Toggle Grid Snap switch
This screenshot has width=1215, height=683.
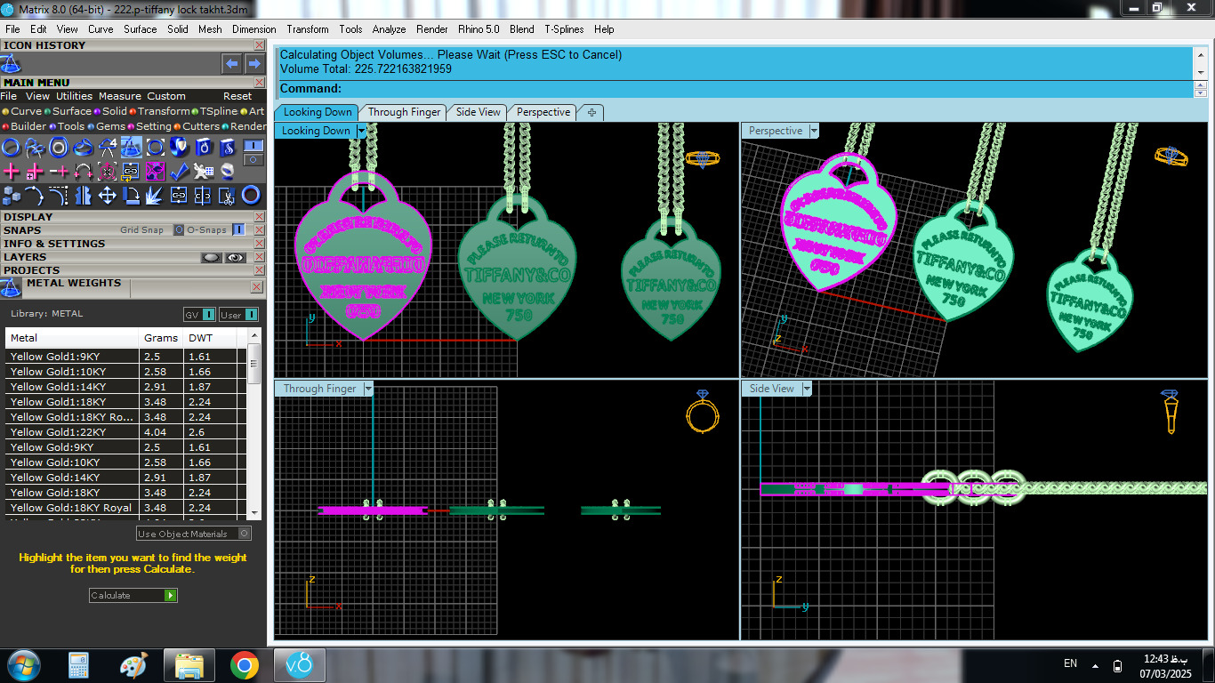pos(179,229)
